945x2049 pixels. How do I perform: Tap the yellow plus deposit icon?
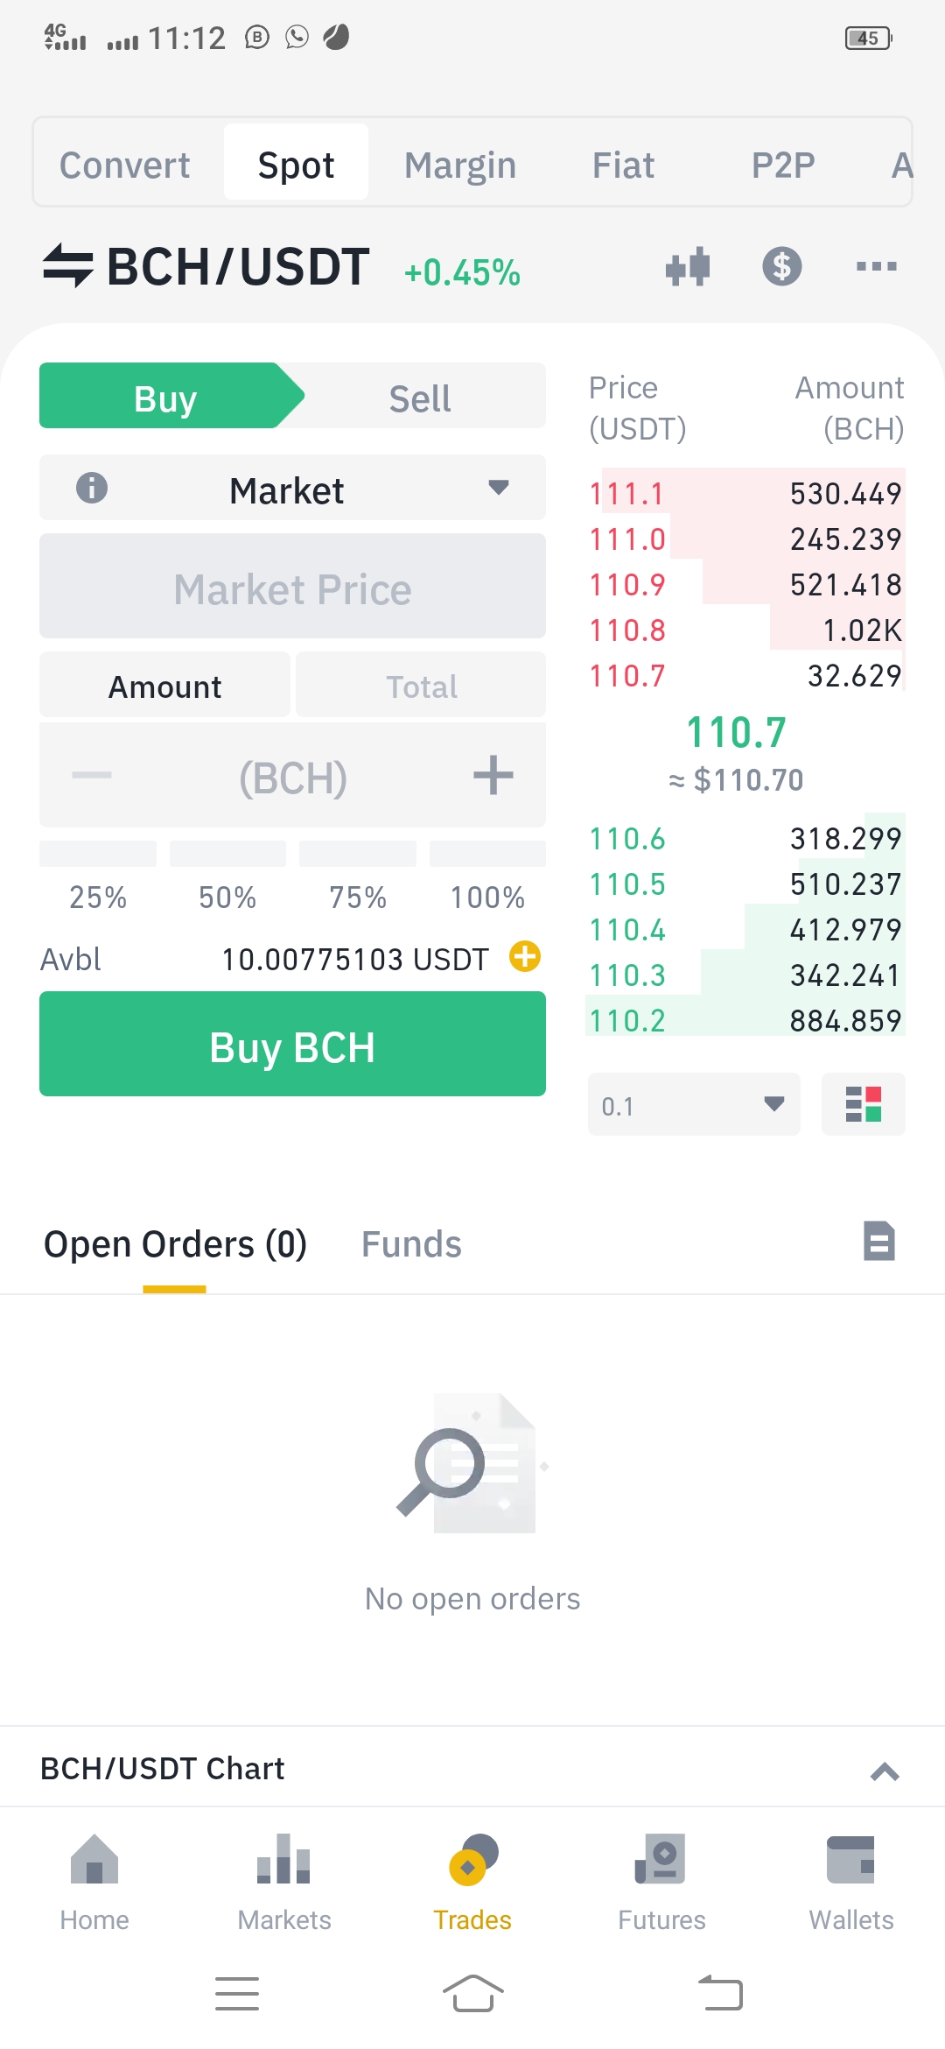click(x=525, y=957)
